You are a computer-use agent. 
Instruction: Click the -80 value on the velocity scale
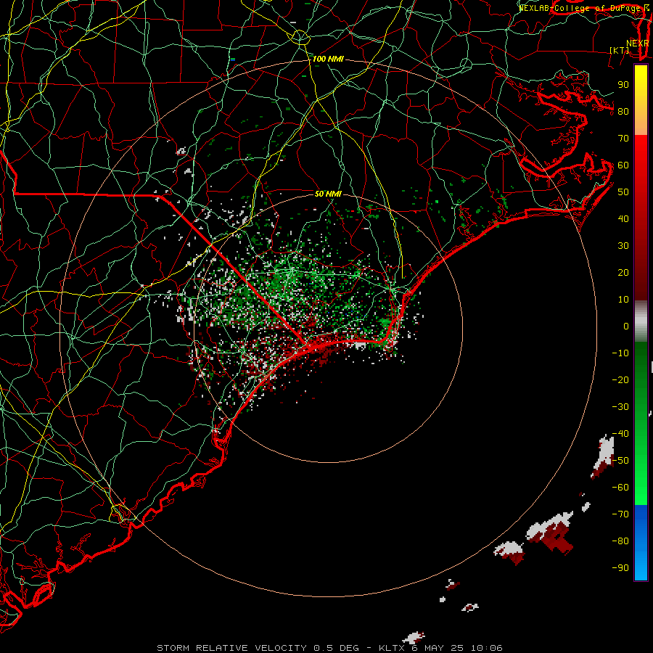[620, 541]
